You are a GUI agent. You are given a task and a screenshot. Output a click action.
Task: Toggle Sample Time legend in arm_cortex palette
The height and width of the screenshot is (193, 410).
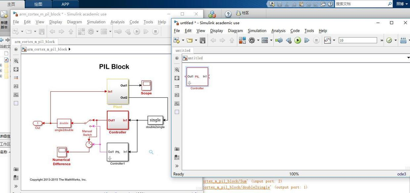point(16,78)
